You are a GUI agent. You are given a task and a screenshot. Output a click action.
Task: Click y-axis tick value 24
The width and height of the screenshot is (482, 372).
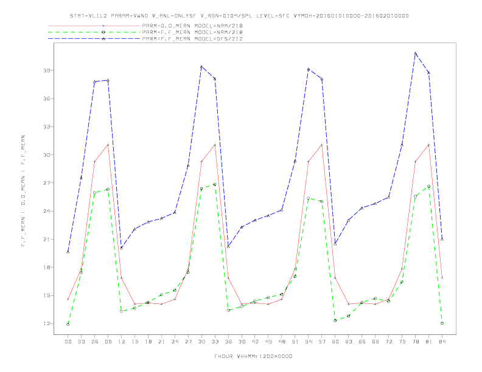pos(47,211)
